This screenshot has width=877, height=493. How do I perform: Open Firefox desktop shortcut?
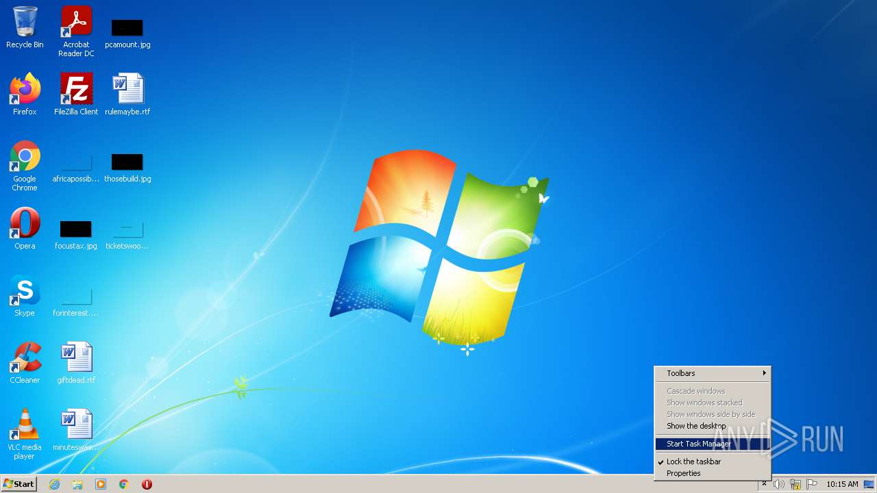pyautogui.click(x=25, y=94)
